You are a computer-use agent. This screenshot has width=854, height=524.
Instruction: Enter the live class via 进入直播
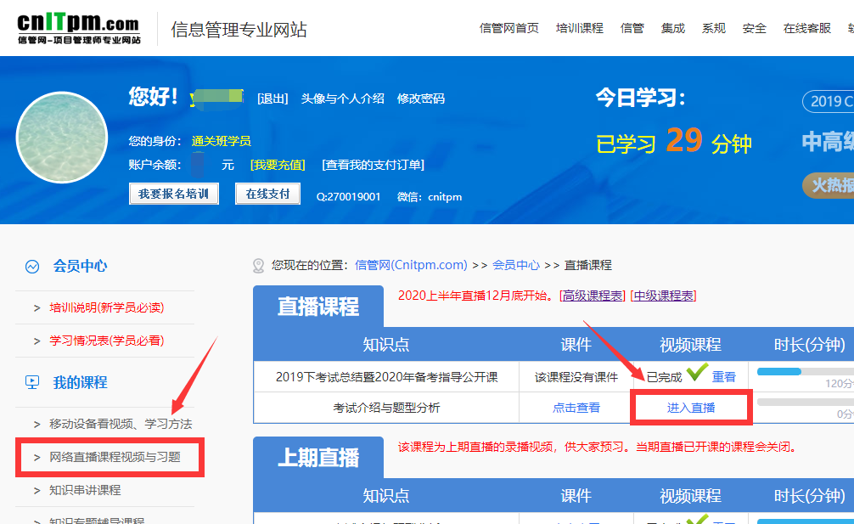[690, 408]
